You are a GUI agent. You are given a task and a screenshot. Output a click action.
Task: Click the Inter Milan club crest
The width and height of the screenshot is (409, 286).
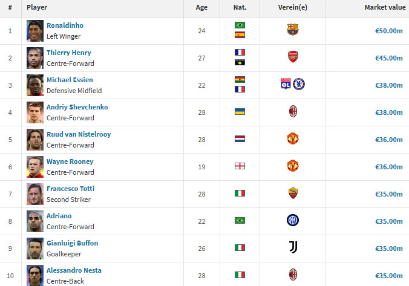click(293, 220)
